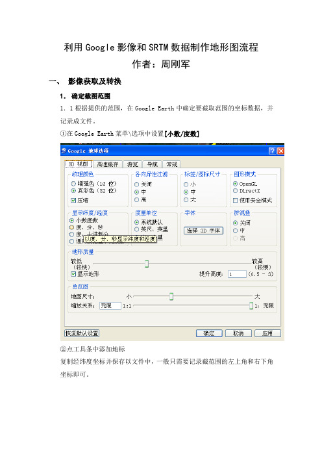This screenshot has height=456, width=322.
Task: Open the 高速缓存 tab
Action: 108,164
